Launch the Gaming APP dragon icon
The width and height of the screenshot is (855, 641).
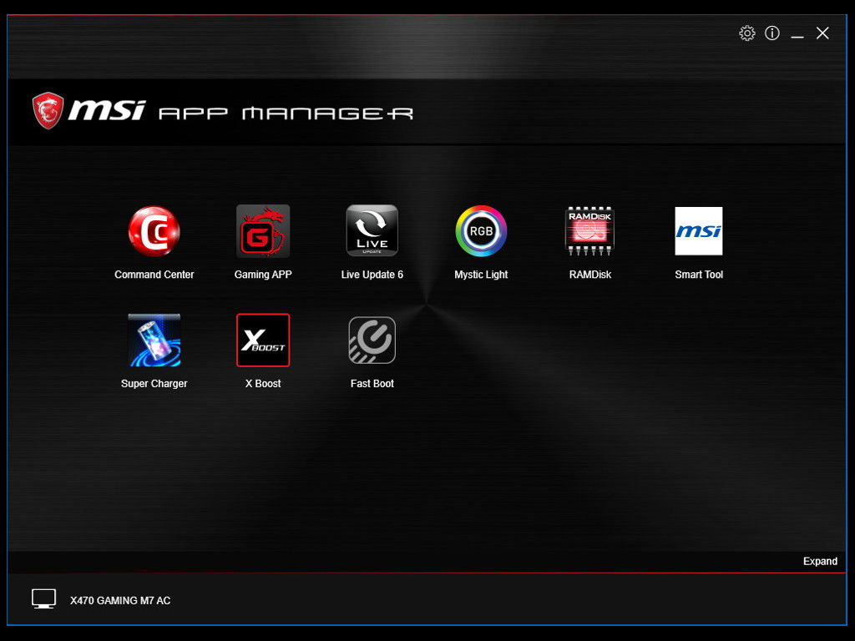263,231
